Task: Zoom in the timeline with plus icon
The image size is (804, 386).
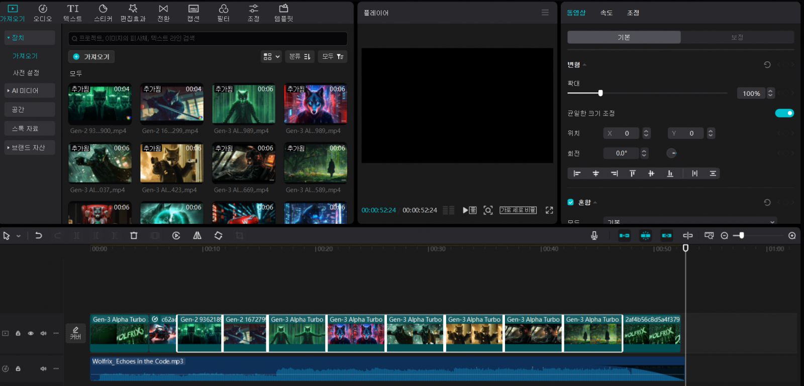Action: tap(792, 235)
